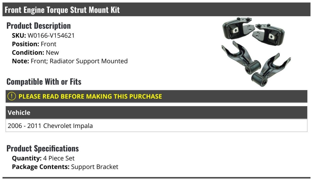Click the Position: Front line

coord(34,44)
